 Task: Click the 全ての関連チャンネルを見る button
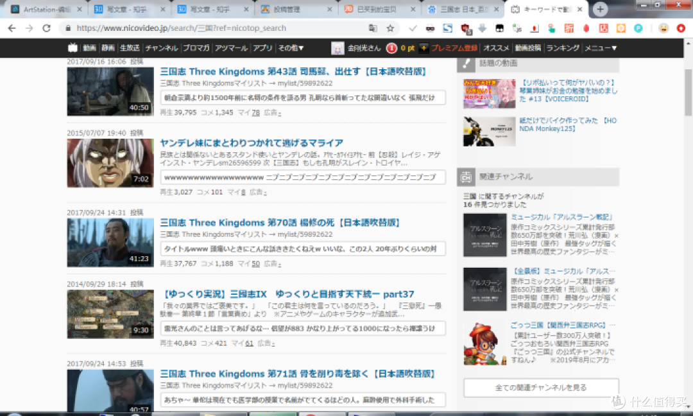point(541,388)
